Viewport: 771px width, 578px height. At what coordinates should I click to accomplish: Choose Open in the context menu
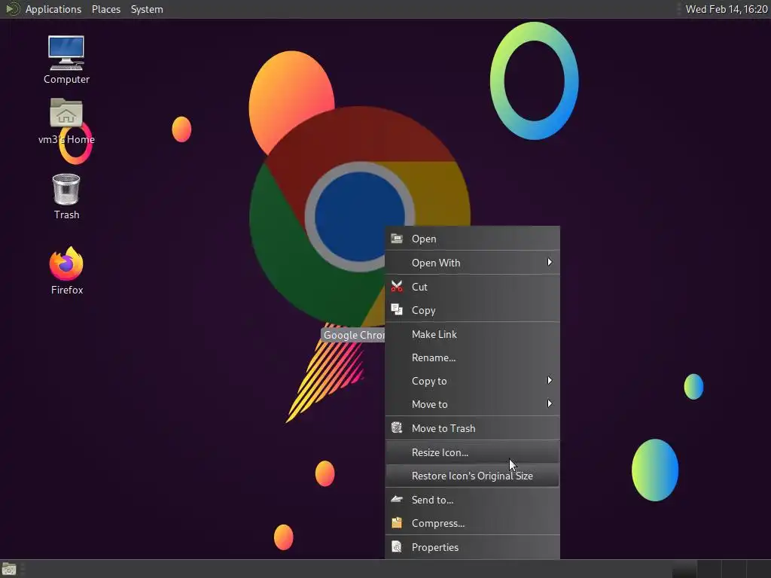(x=472, y=239)
